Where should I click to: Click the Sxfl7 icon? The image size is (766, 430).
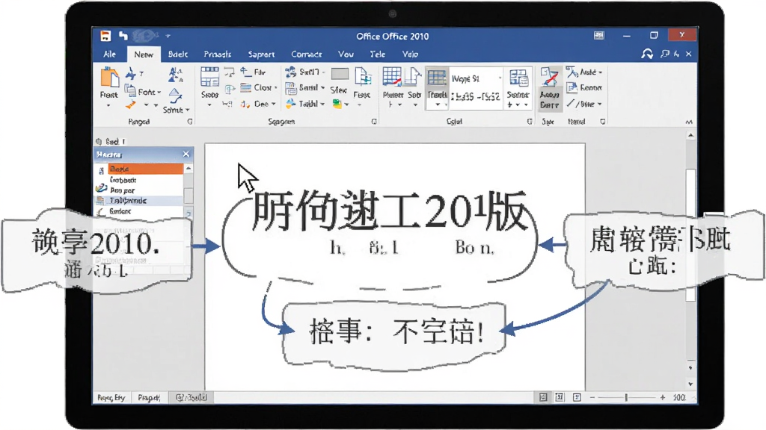(x=291, y=72)
